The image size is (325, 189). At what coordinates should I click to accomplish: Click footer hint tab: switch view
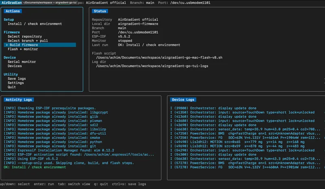point(74,184)
